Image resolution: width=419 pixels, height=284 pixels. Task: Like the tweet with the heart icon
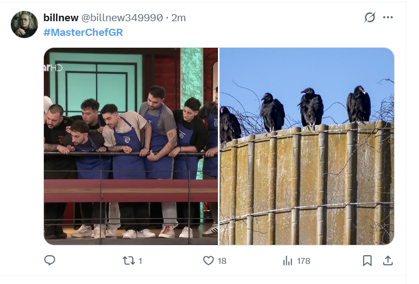tap(209, 261)
